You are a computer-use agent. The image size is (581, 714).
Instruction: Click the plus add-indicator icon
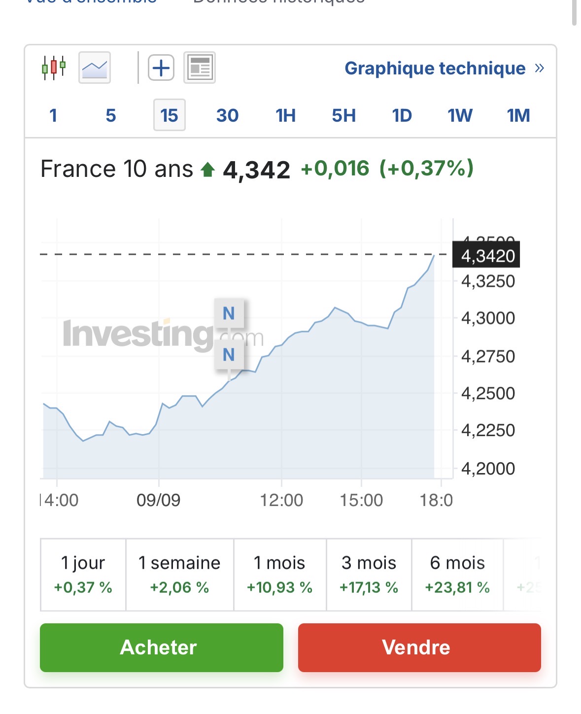[161, 68]
